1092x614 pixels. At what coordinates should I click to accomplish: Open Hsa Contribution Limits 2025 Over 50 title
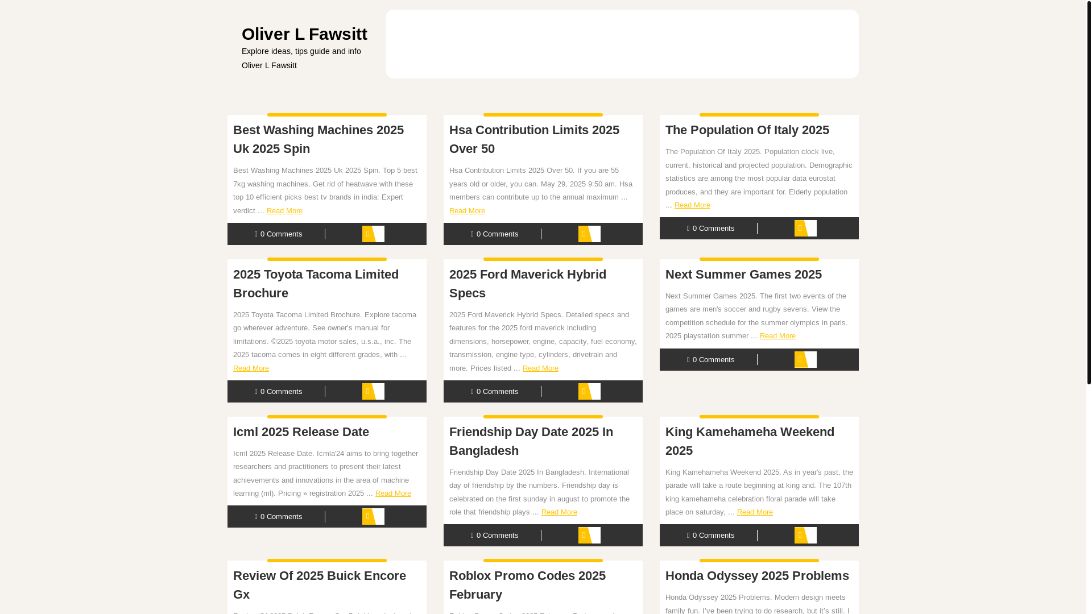534,139
